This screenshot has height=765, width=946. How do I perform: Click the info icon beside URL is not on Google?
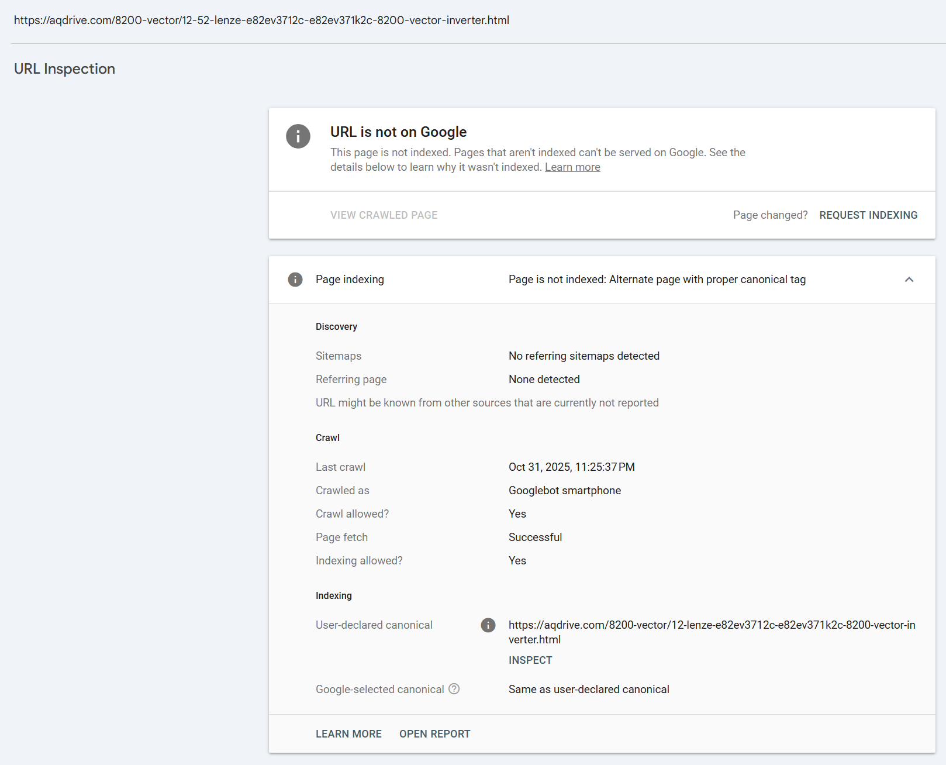pyautogui.click(x=298, y=136)
